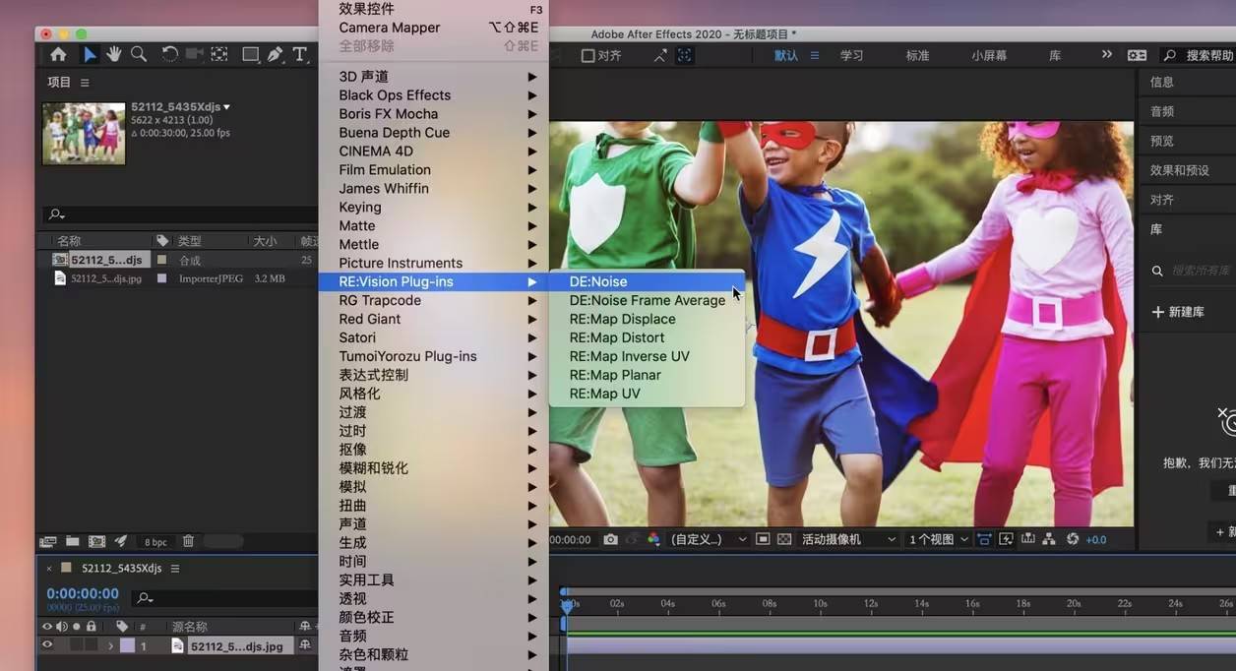Screen dimensions: 1236x671
Task: Click the Home icon in the toolbar
Action: coord(59,55)
